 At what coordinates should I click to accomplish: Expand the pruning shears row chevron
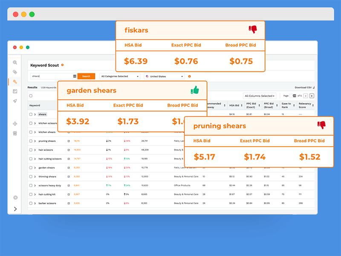(35, 141)
